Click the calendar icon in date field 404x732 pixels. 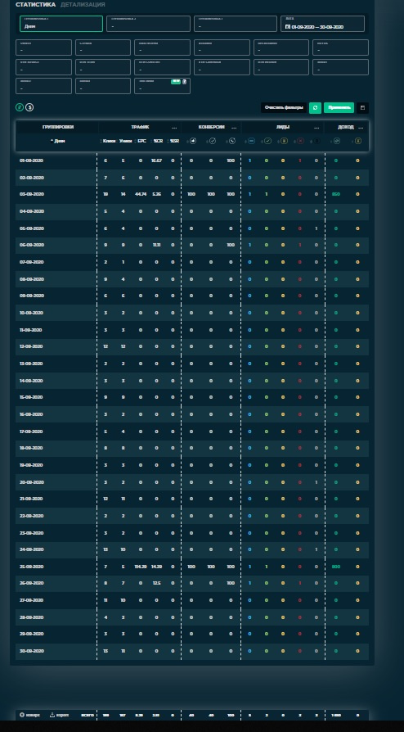[287, 26]
